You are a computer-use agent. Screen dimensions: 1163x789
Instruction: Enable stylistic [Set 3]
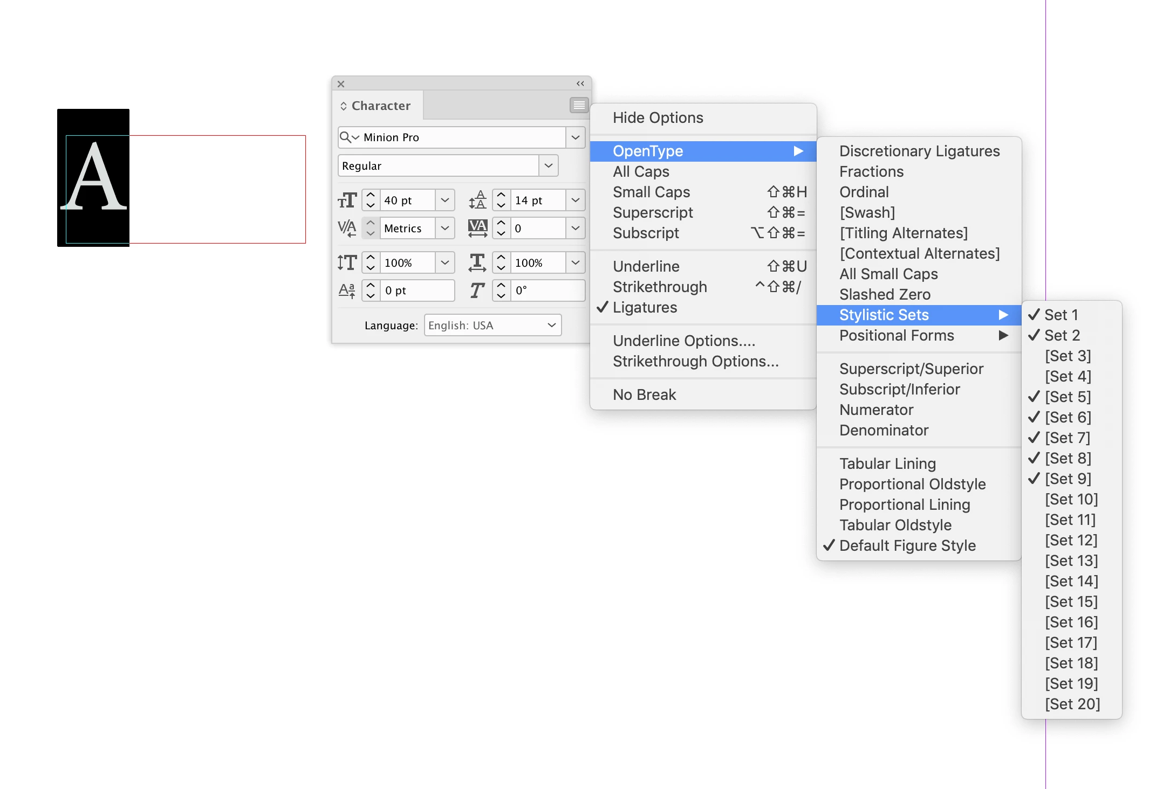[1068, 356]
